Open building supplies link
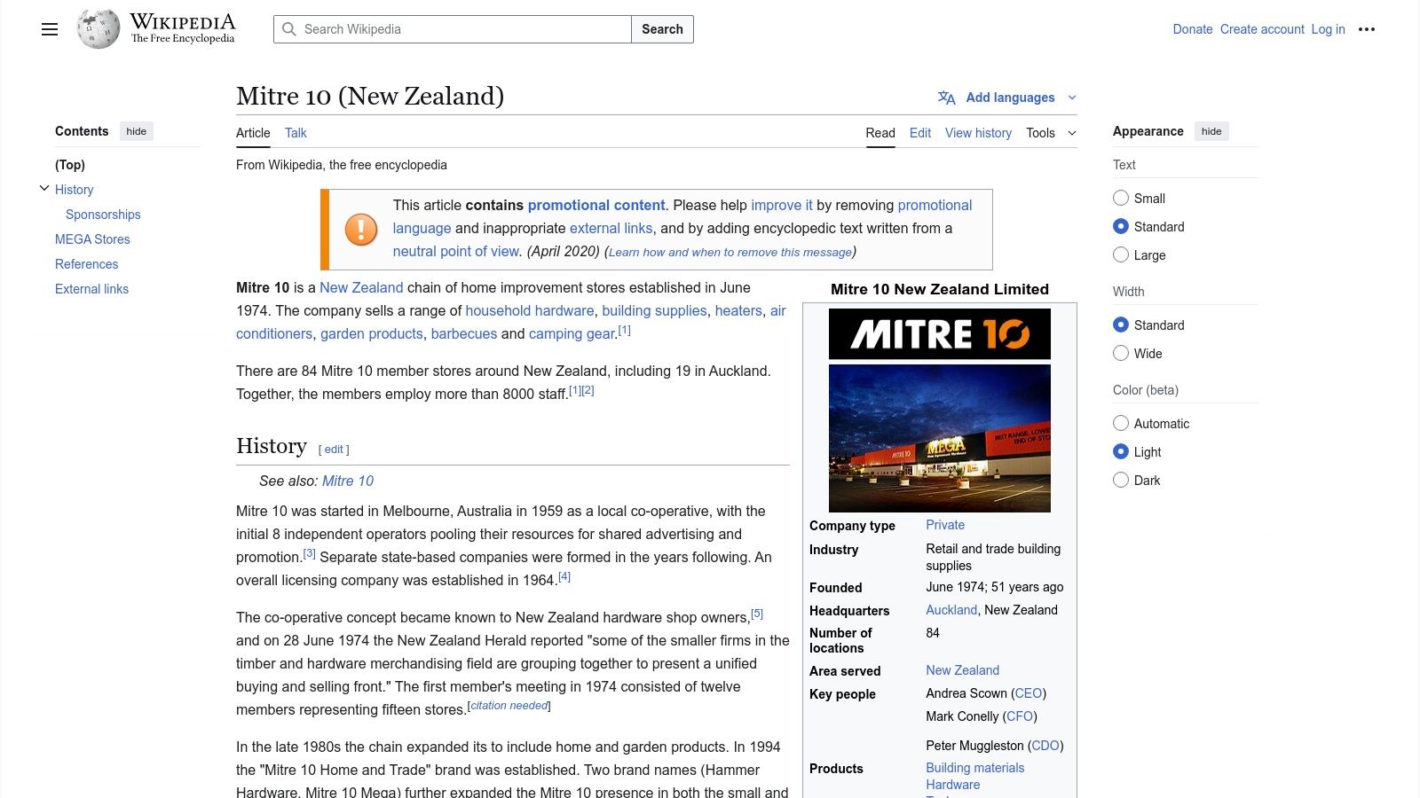The height and width of the screenshot is (798, 1420). pyautogui.click(x=654, y=310)
